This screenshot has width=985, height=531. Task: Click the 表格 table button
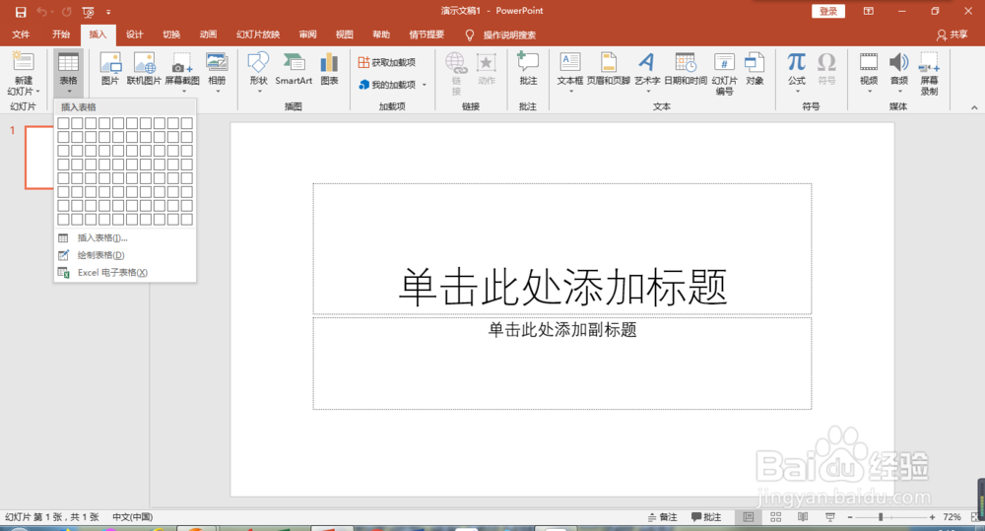click(x=68, y=72)
